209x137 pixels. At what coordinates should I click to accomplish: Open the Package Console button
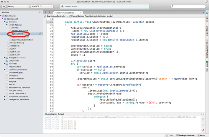(185, 135)
